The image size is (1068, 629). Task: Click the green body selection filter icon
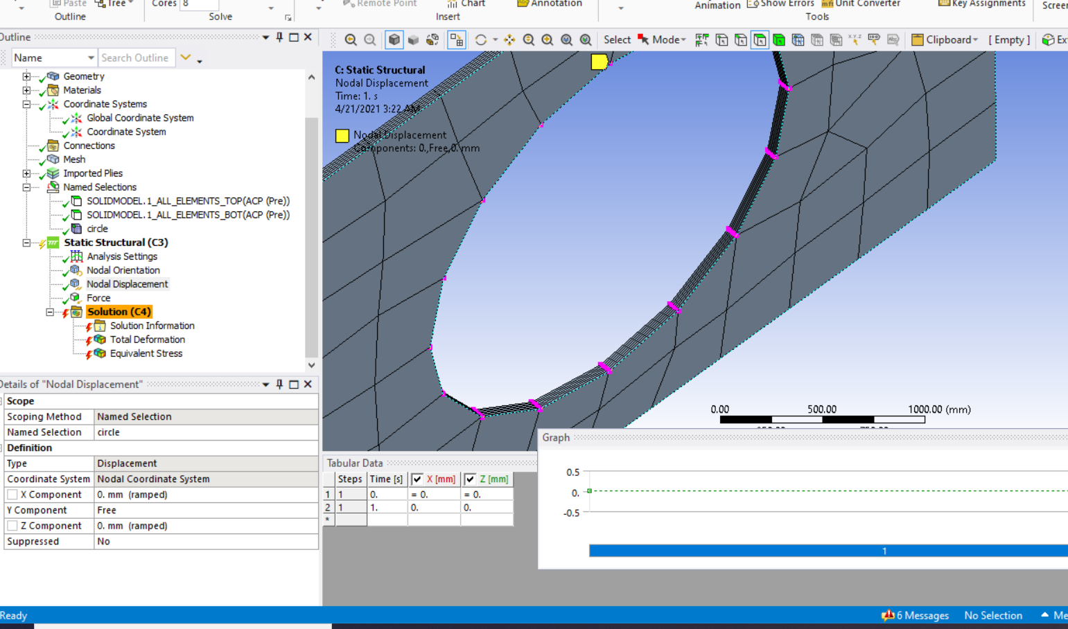779,40
